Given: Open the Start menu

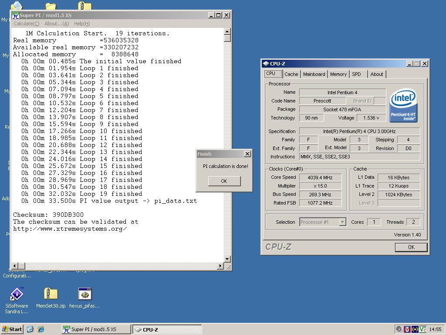Looking at the screenshot, I should (x=12, y=329).
